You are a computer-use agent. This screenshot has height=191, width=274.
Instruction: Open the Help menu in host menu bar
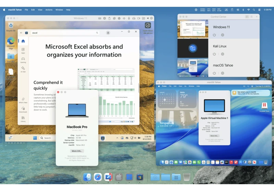(x=68, y=10)
